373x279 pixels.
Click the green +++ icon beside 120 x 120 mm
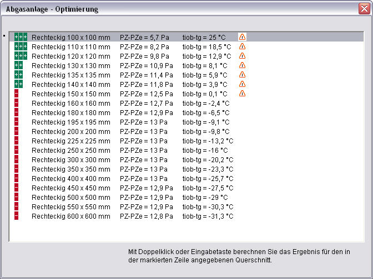[x=21, y=56]
